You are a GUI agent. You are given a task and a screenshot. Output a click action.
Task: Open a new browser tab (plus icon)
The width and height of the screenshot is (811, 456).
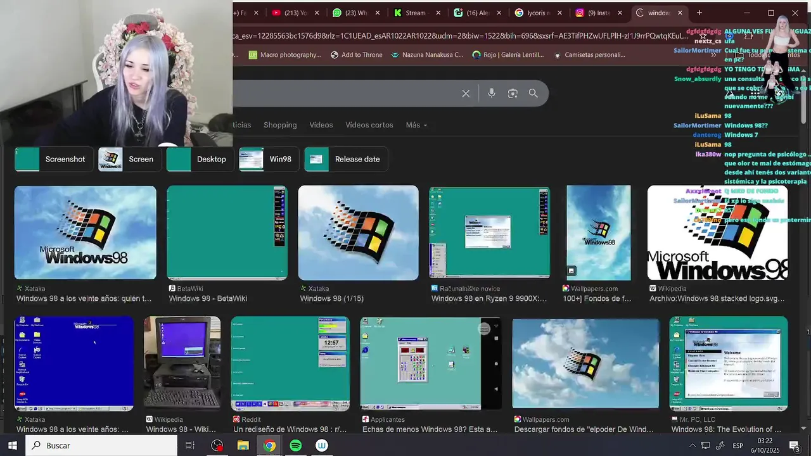699,13
